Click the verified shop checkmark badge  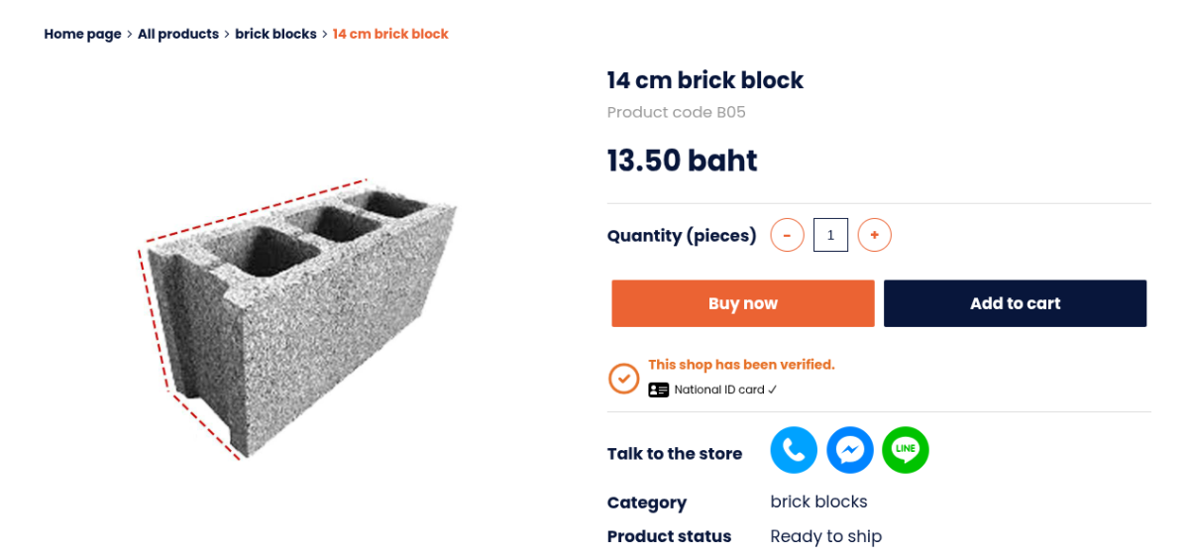click(623, 378)
